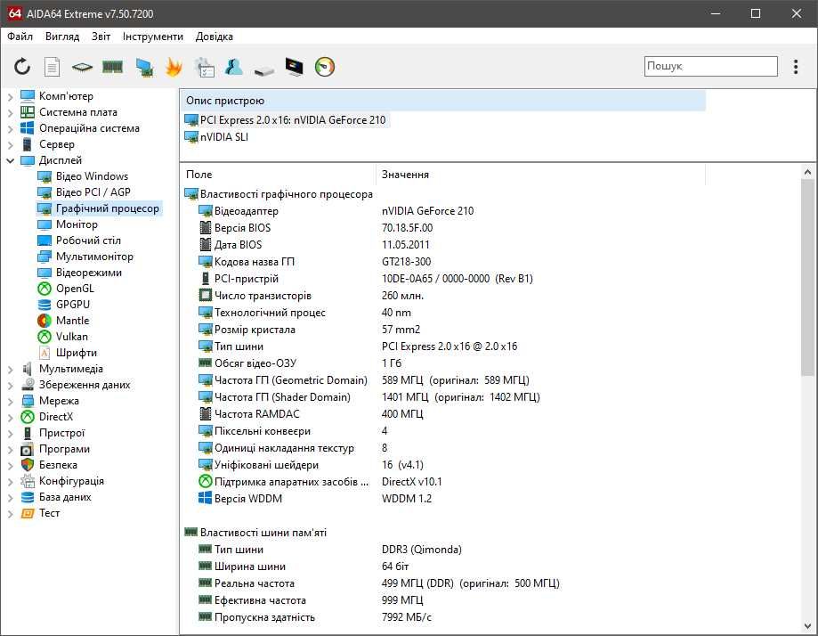Open the three-dot options menu
The image size is (818, 636).
tap(796, 66)
